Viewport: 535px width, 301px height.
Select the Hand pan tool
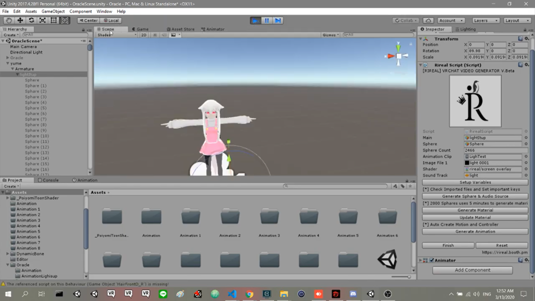coord(9,20)
